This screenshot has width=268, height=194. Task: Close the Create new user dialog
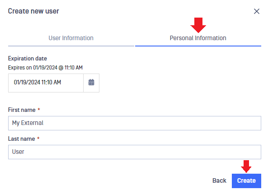[x=257, y=11]
